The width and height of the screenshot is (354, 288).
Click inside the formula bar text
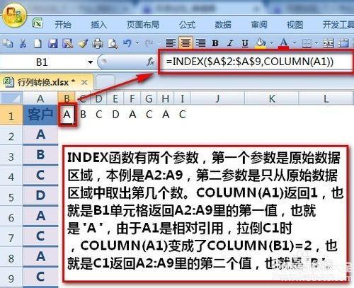click(x=250, y=62)
